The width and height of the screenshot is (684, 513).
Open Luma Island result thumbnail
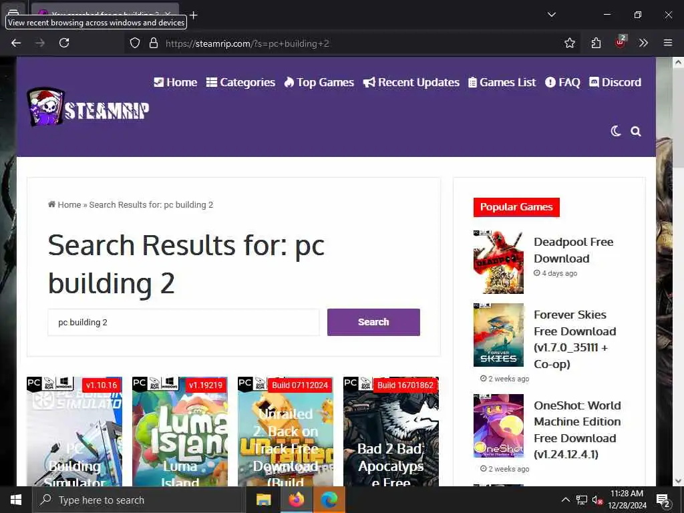pos(180,432)
